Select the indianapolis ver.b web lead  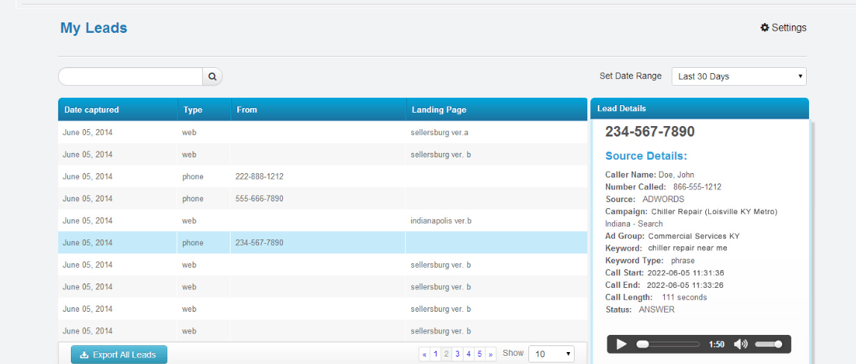click(x=322, y=221)
